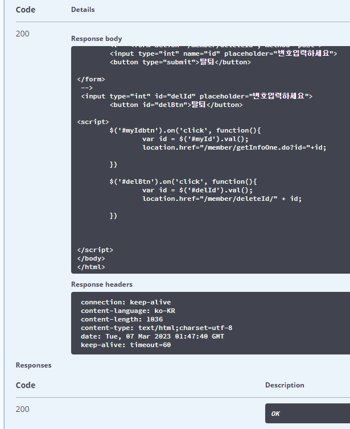Click the 'Responses' section label
The image size is (350, 429).
point(34,365)
